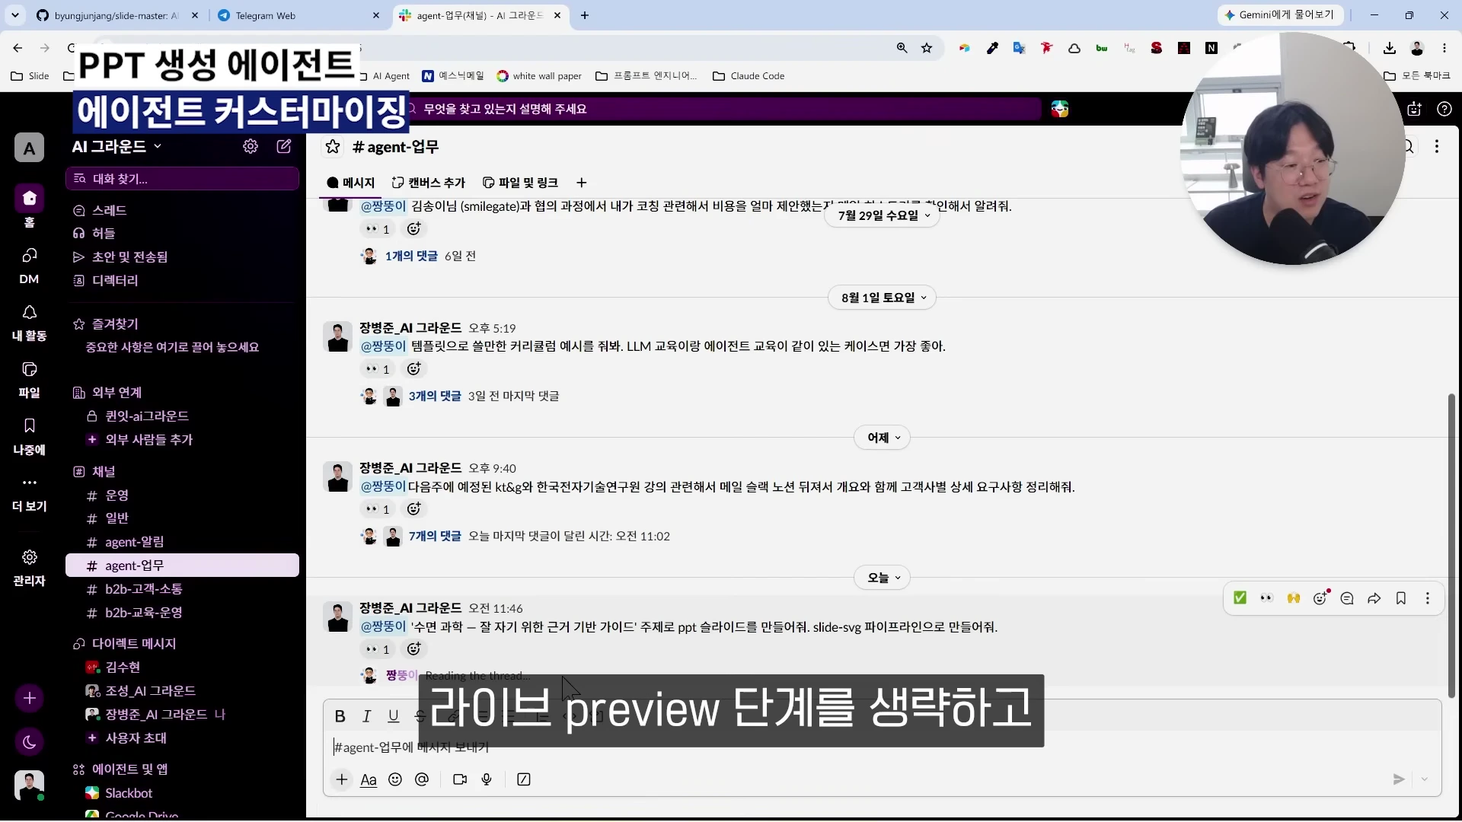Open 3개의 댓글 thread
The width and height of the screenshot is (1462, 822).
[x=435, y=396]
